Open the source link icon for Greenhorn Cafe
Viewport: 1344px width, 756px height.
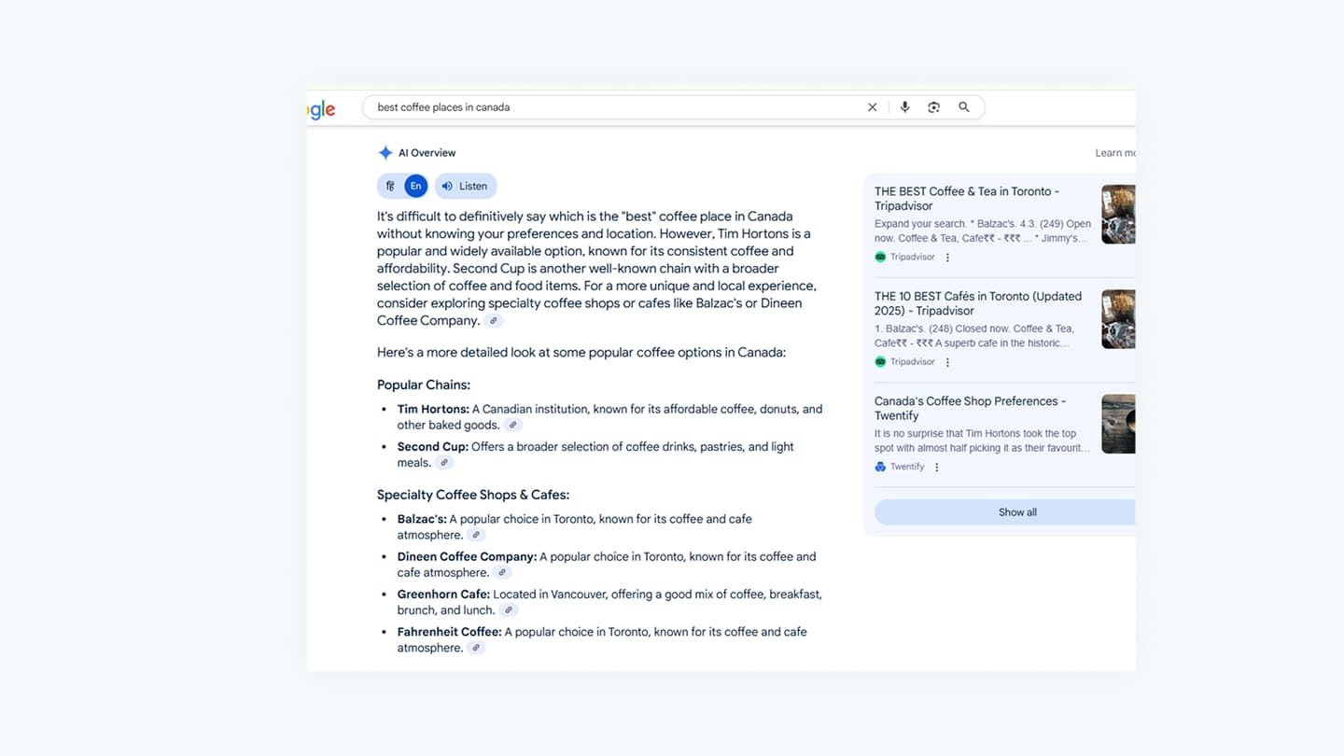click(x=508, y=610)
